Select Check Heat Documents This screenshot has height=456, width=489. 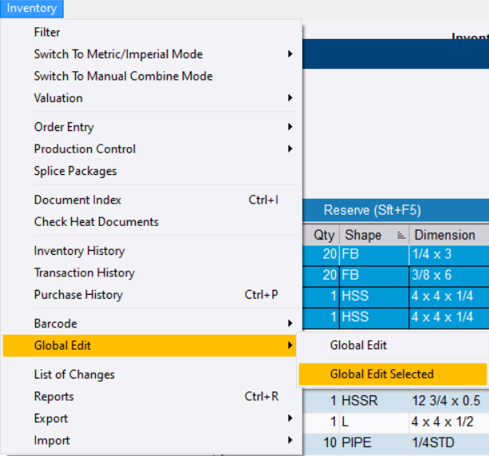coord(96,222)
